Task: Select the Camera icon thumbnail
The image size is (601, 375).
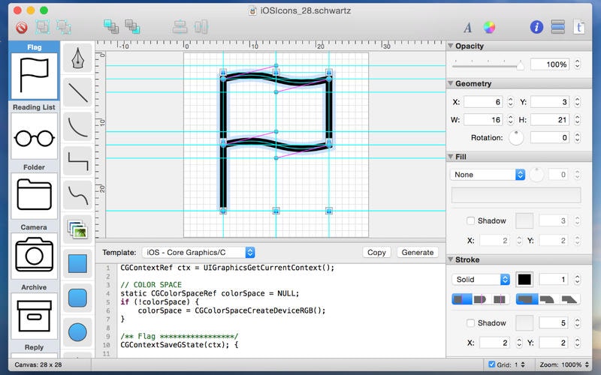Action: 34,256
